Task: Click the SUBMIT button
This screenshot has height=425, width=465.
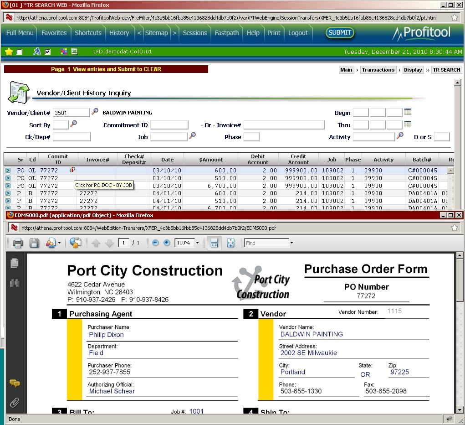Action: coord(340,32)
